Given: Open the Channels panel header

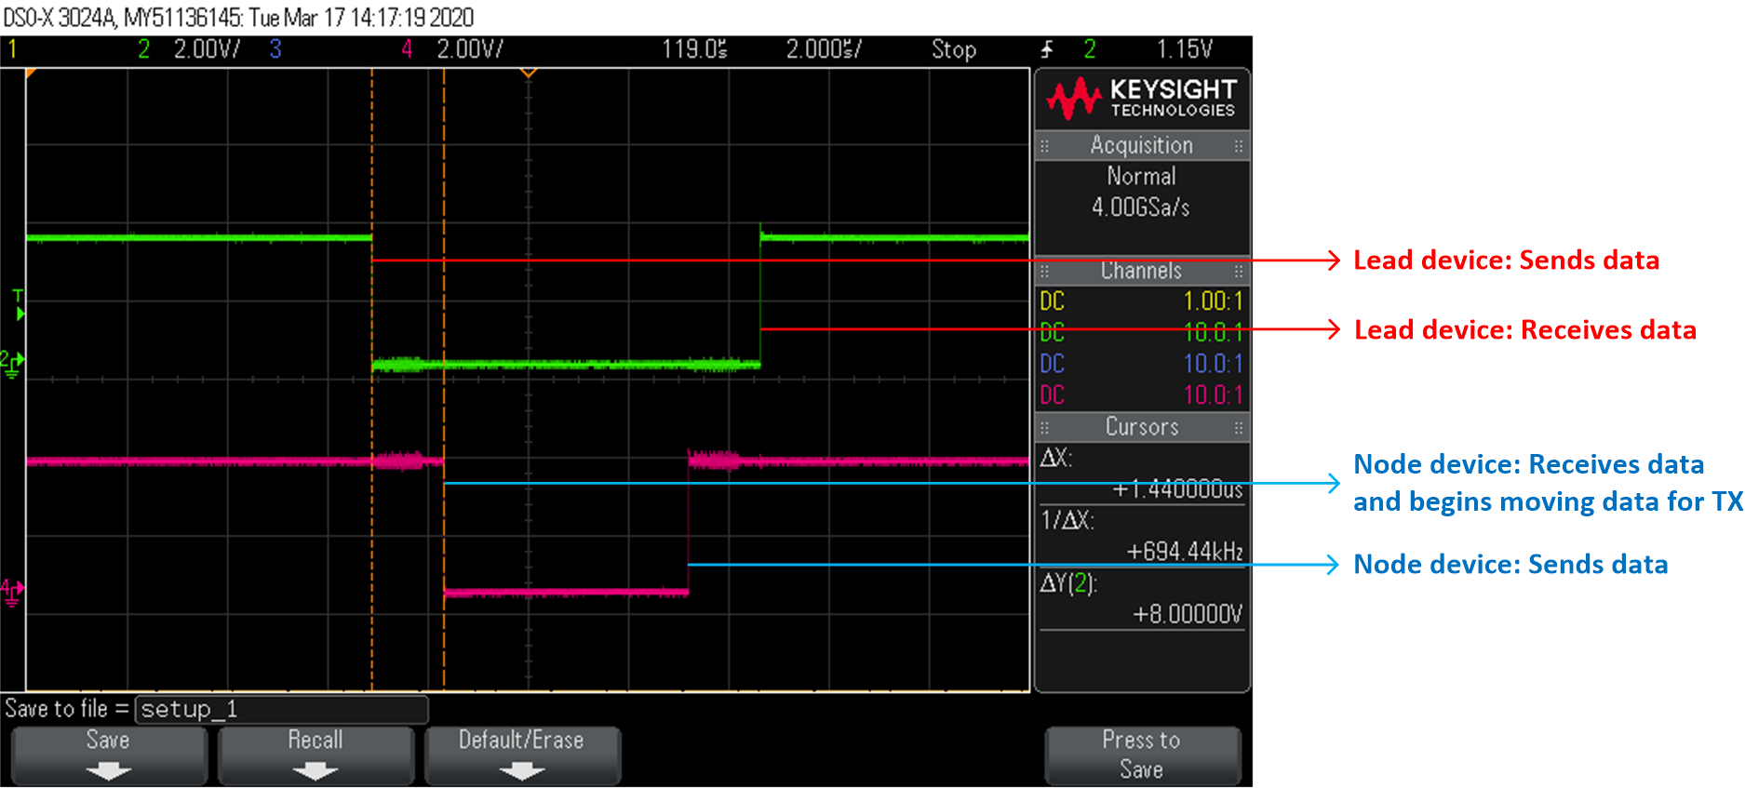Looking at the screenshot, I should (x=1141, y=271).
